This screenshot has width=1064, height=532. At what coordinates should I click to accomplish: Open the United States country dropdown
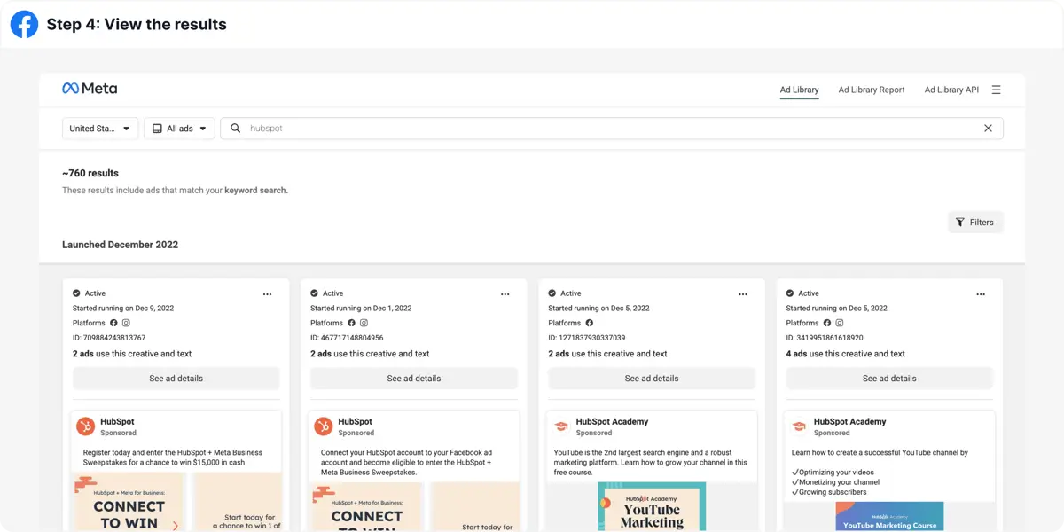coord(100,129)
